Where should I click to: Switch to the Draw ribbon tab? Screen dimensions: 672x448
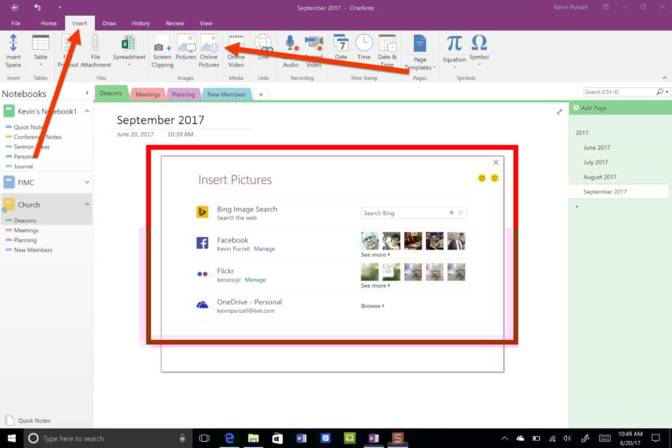[109, 23]
